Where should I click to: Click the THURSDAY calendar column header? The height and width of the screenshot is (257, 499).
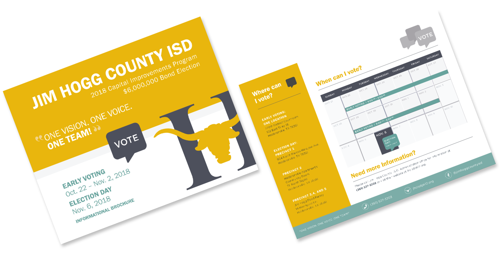pyautogui.click(x=398, y=70)
